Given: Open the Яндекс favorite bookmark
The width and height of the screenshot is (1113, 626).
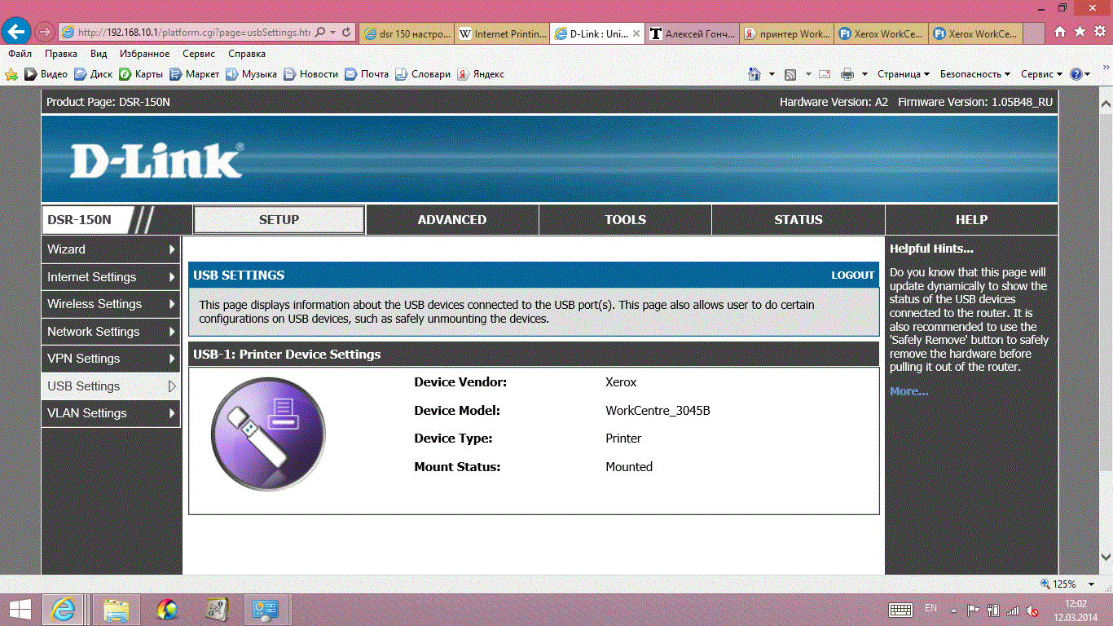Looking at the screenshot, I should tap(481, 74).
